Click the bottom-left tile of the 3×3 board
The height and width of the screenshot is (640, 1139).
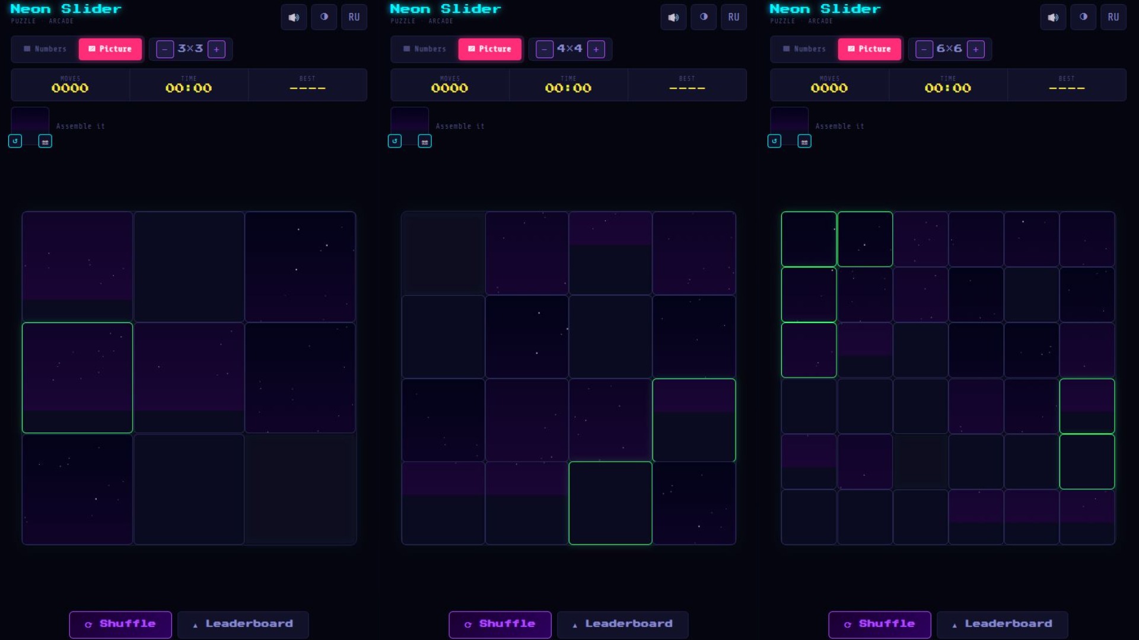click(x=78, y=489)
